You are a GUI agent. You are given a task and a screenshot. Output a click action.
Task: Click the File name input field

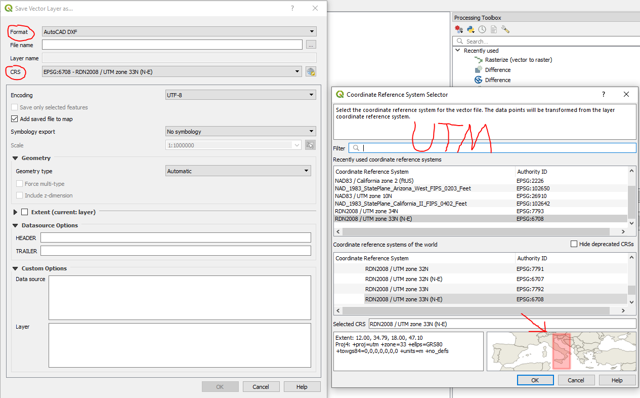click(x=172, y=45)
